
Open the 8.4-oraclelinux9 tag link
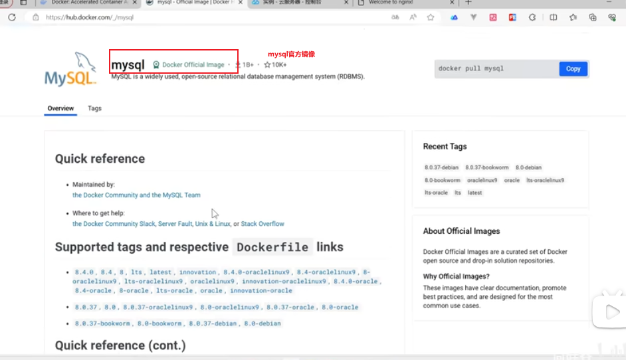326,272
